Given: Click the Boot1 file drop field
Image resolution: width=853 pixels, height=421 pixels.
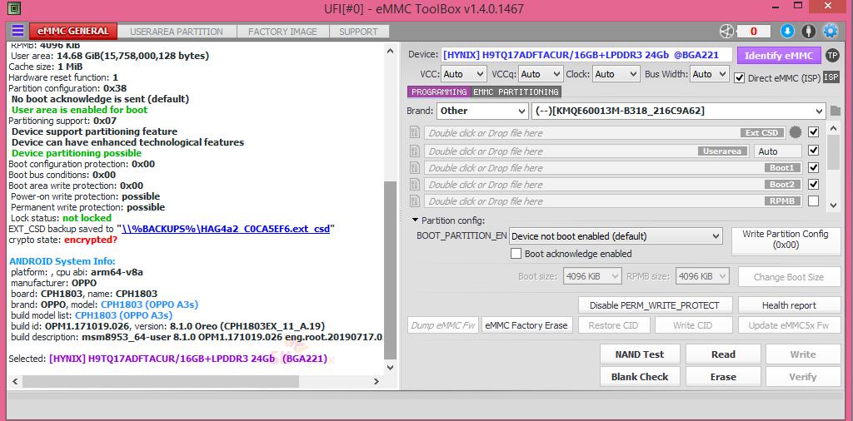Looking at the screenshot, I should [612, 168].
